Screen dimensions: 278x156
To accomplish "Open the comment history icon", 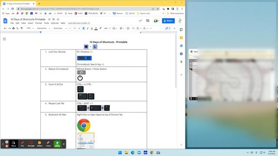I will point(148,21).
